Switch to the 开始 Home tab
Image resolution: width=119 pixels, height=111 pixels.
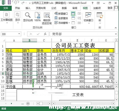coord(18,8)
